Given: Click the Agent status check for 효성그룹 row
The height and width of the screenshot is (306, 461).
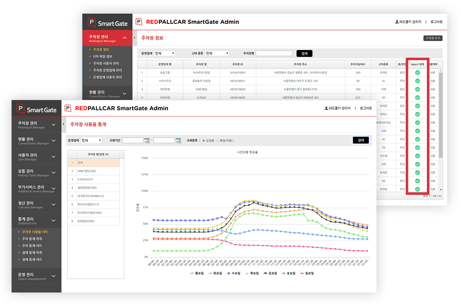Looking at the screenshot, I should [417, 73].
